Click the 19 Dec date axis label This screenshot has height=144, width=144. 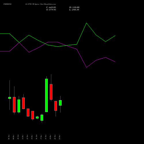coord(50,137)
